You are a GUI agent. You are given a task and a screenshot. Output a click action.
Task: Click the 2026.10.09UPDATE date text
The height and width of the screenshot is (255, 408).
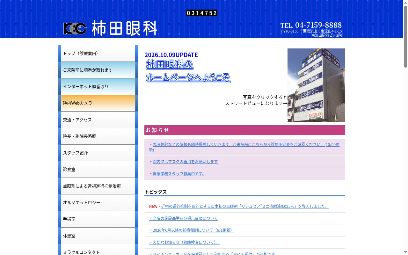click(171, 55)
